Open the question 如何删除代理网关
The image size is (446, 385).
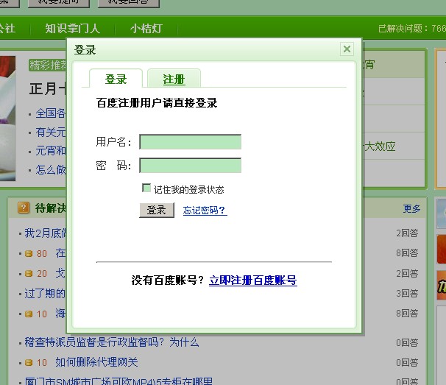coord(96,362)
